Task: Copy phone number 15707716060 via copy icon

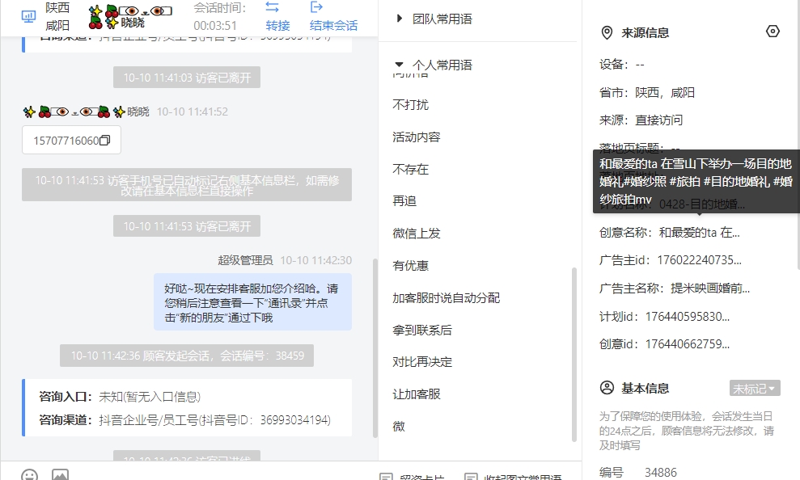Action: 104,140
